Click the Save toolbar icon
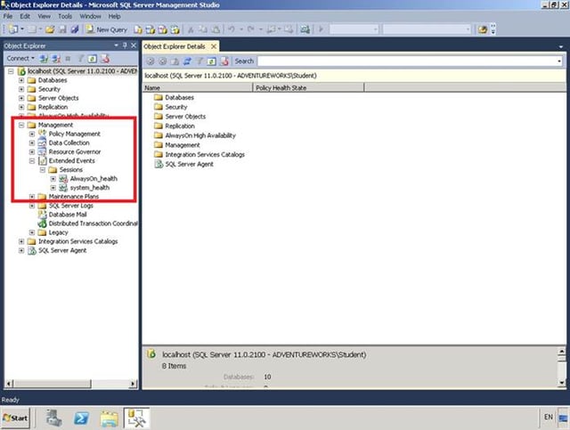The image size is (570, 430). pyautogui.click(x=62, y=29)
